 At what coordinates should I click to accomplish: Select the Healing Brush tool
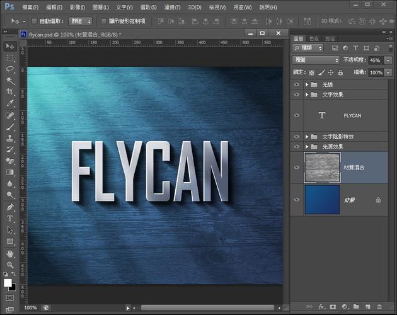(x=10, y=115)
